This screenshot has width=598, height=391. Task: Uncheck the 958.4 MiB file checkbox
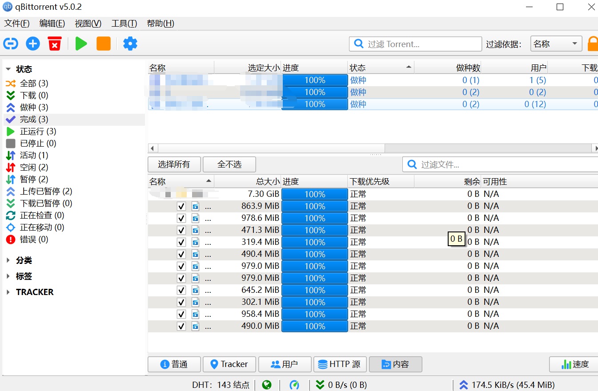[x=181, y=314]
